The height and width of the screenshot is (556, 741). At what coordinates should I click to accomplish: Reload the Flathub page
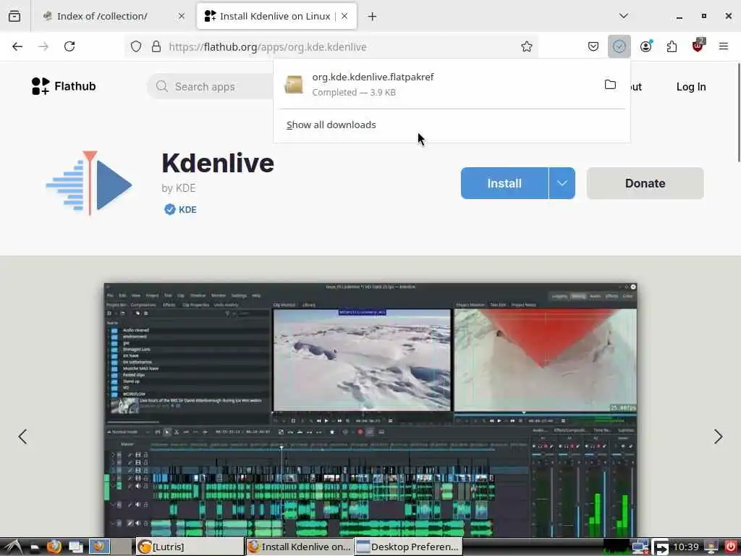point(69,46)
